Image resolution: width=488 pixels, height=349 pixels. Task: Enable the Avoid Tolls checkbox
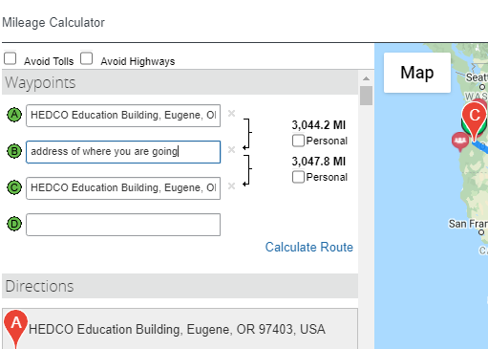coord(11,58)
